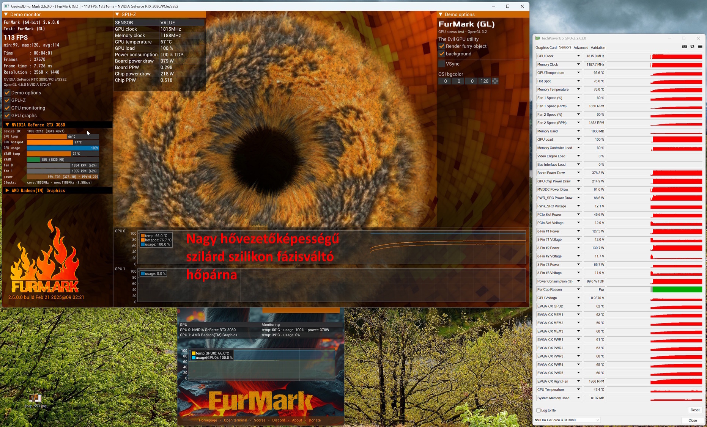The height and width of the screenshot is (427, 707).
Task: Uncheck the GPU graphs checkbox
Action: coord(7,115)
